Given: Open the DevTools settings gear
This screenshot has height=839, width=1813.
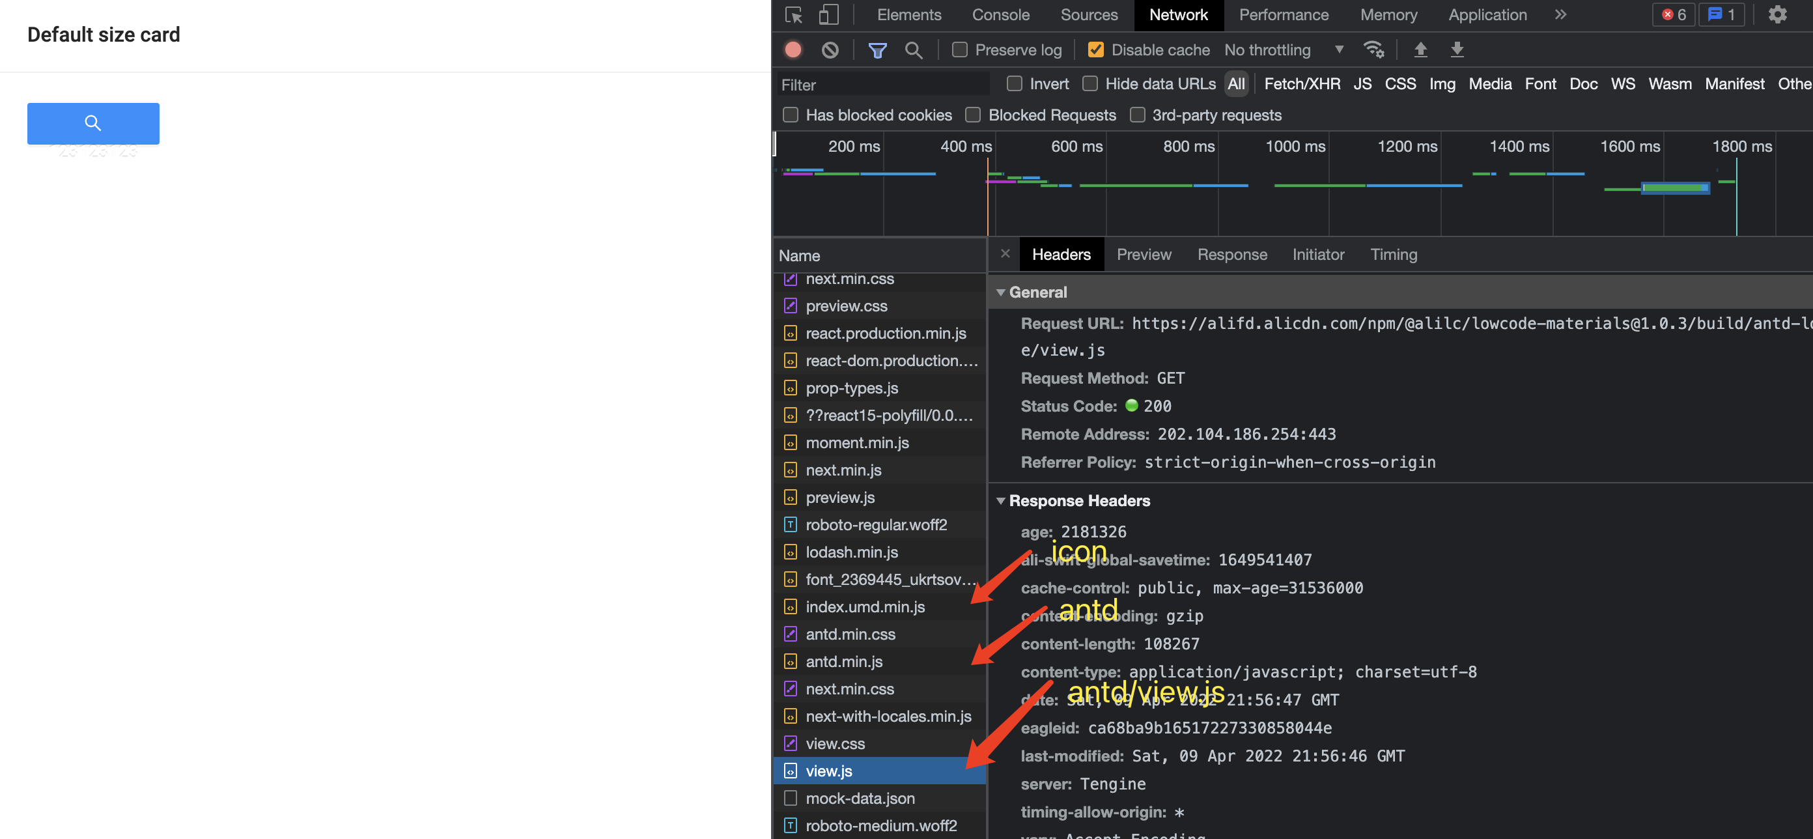Looking at the screenshot, I should [x=1778, y=15].
